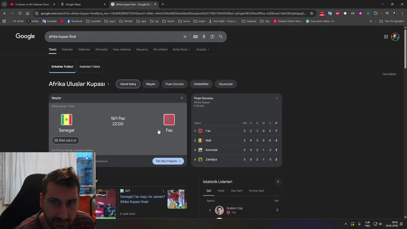Open the AdBlock Plus extension
Screen dimensions: 407x229
point(337,13)
